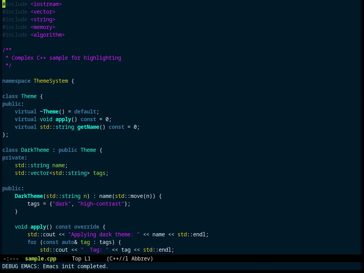
Task: Click 'endl' at end of Tag cout line
Action: coord(165,250)
